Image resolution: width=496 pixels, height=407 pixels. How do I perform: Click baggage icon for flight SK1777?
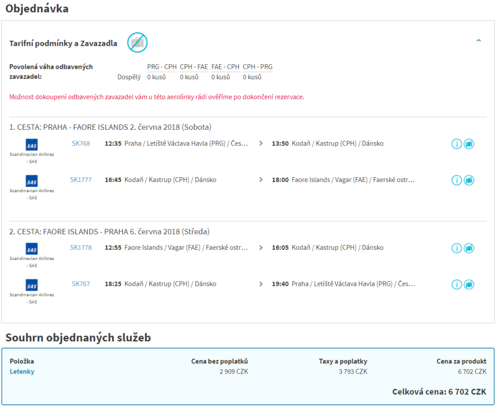pos(469,180)
